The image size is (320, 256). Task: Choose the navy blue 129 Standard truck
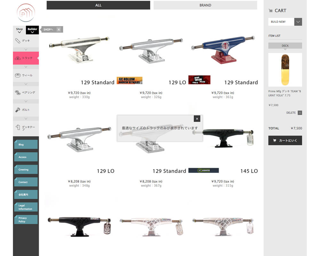(x=223, y=49)
